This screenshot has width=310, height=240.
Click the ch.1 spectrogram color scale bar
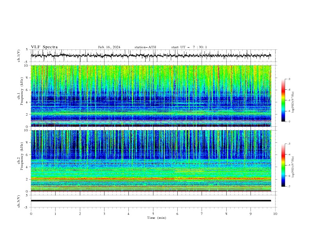283,100
